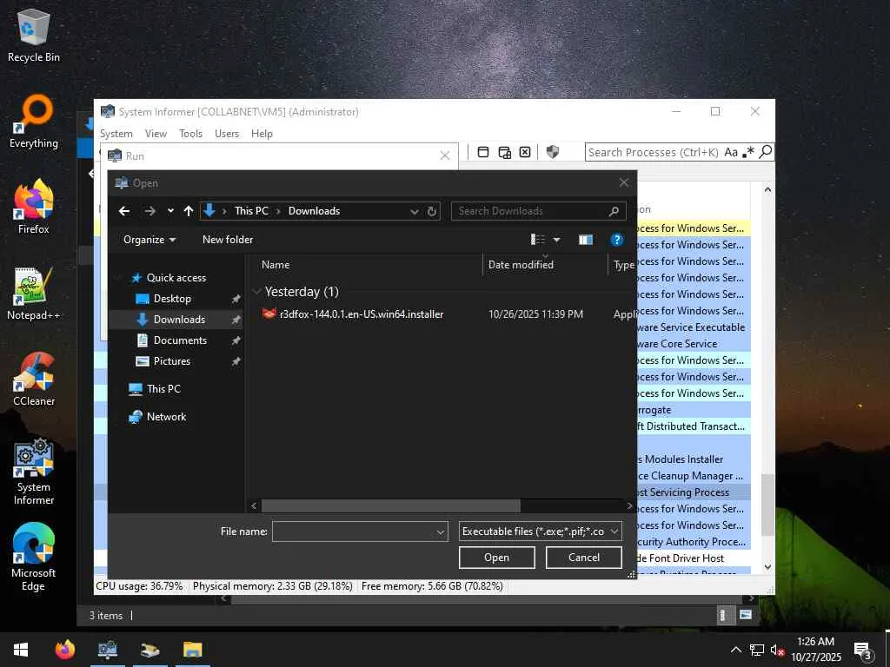Open the Help menu
Screen dimensions: 890x667
pyautogui.click(x=262, y=133)
